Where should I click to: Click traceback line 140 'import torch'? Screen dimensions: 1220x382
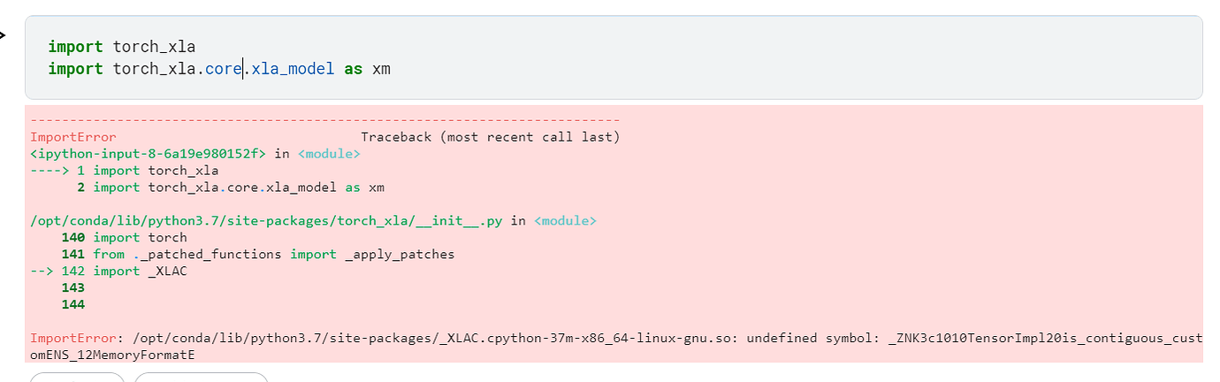[140, 237]
